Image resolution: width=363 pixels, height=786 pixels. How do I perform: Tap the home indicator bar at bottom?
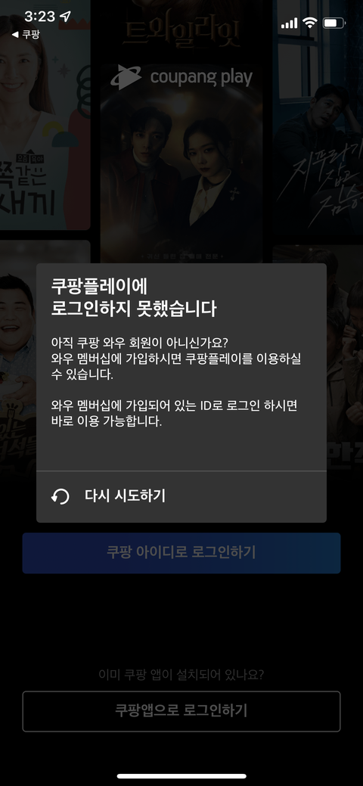[181, 776]
